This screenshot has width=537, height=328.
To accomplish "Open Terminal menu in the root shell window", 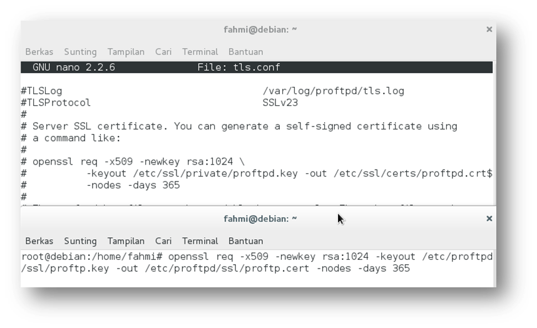I will coord(200,241).
